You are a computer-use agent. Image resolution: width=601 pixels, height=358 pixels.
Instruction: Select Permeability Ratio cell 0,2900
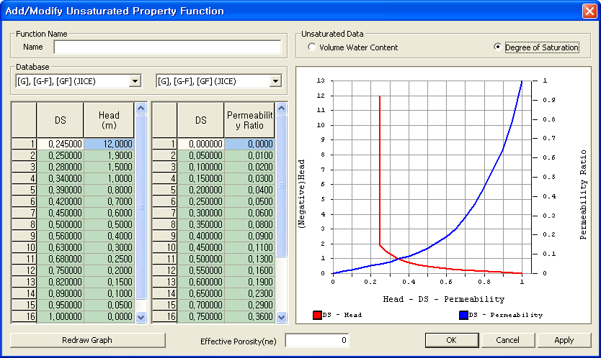coord(249,305)
